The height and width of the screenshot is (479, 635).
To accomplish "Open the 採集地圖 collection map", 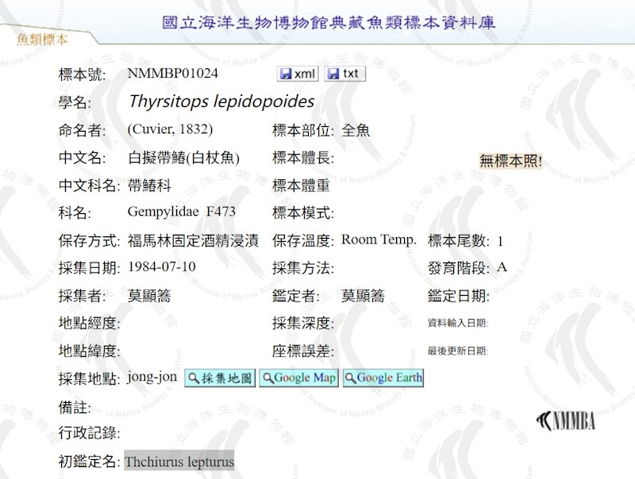I will click(220, 377).
